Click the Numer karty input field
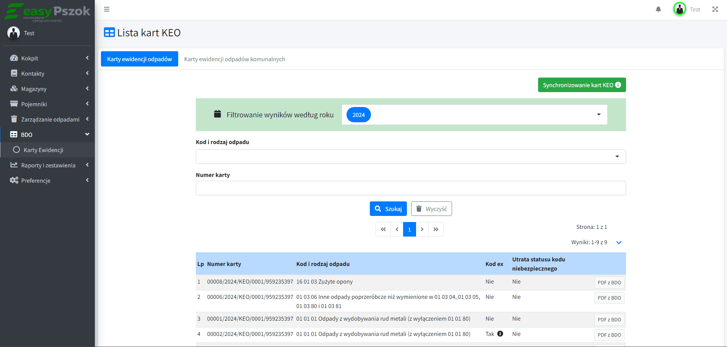The height and width of the screenshot is (347, 727). tap(410, 188)
